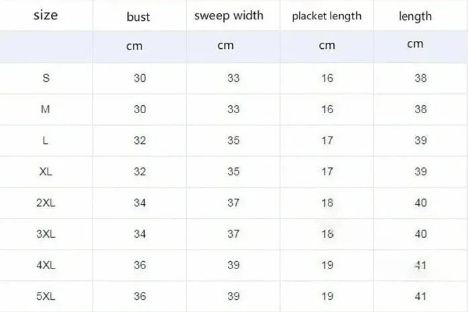The height and width of the screenshot is (312, 468).
Task: Click the 5XL size row label
Action: (46, 296)
